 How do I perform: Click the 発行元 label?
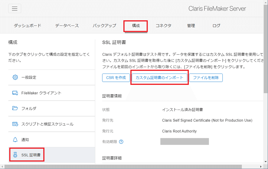tap(108, 131)
